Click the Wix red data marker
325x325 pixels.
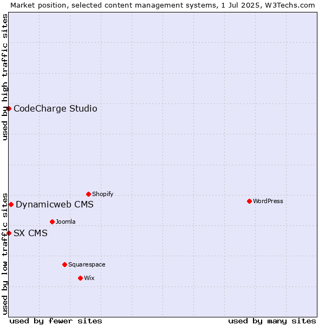point(80,278)
